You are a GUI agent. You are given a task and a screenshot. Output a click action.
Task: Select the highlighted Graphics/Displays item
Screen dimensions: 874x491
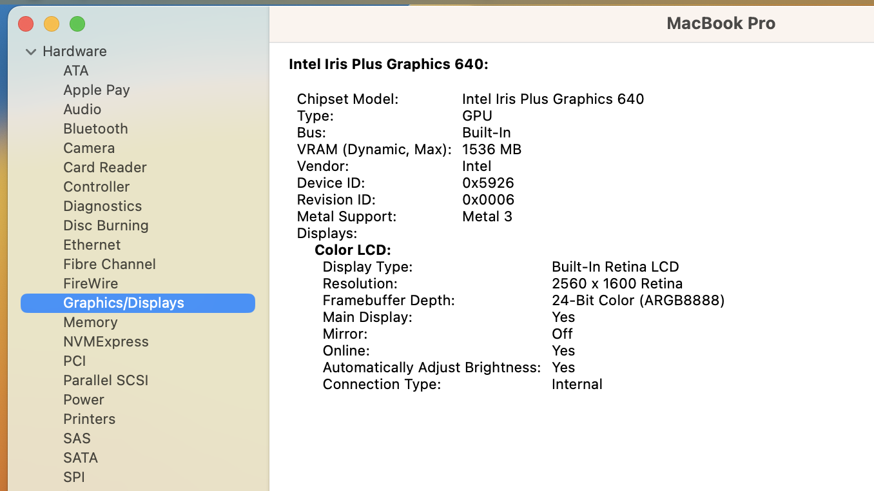(124, 303)
